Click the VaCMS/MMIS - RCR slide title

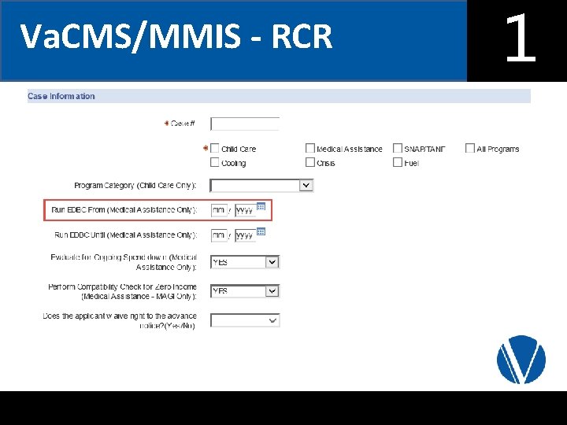[176, 36]
